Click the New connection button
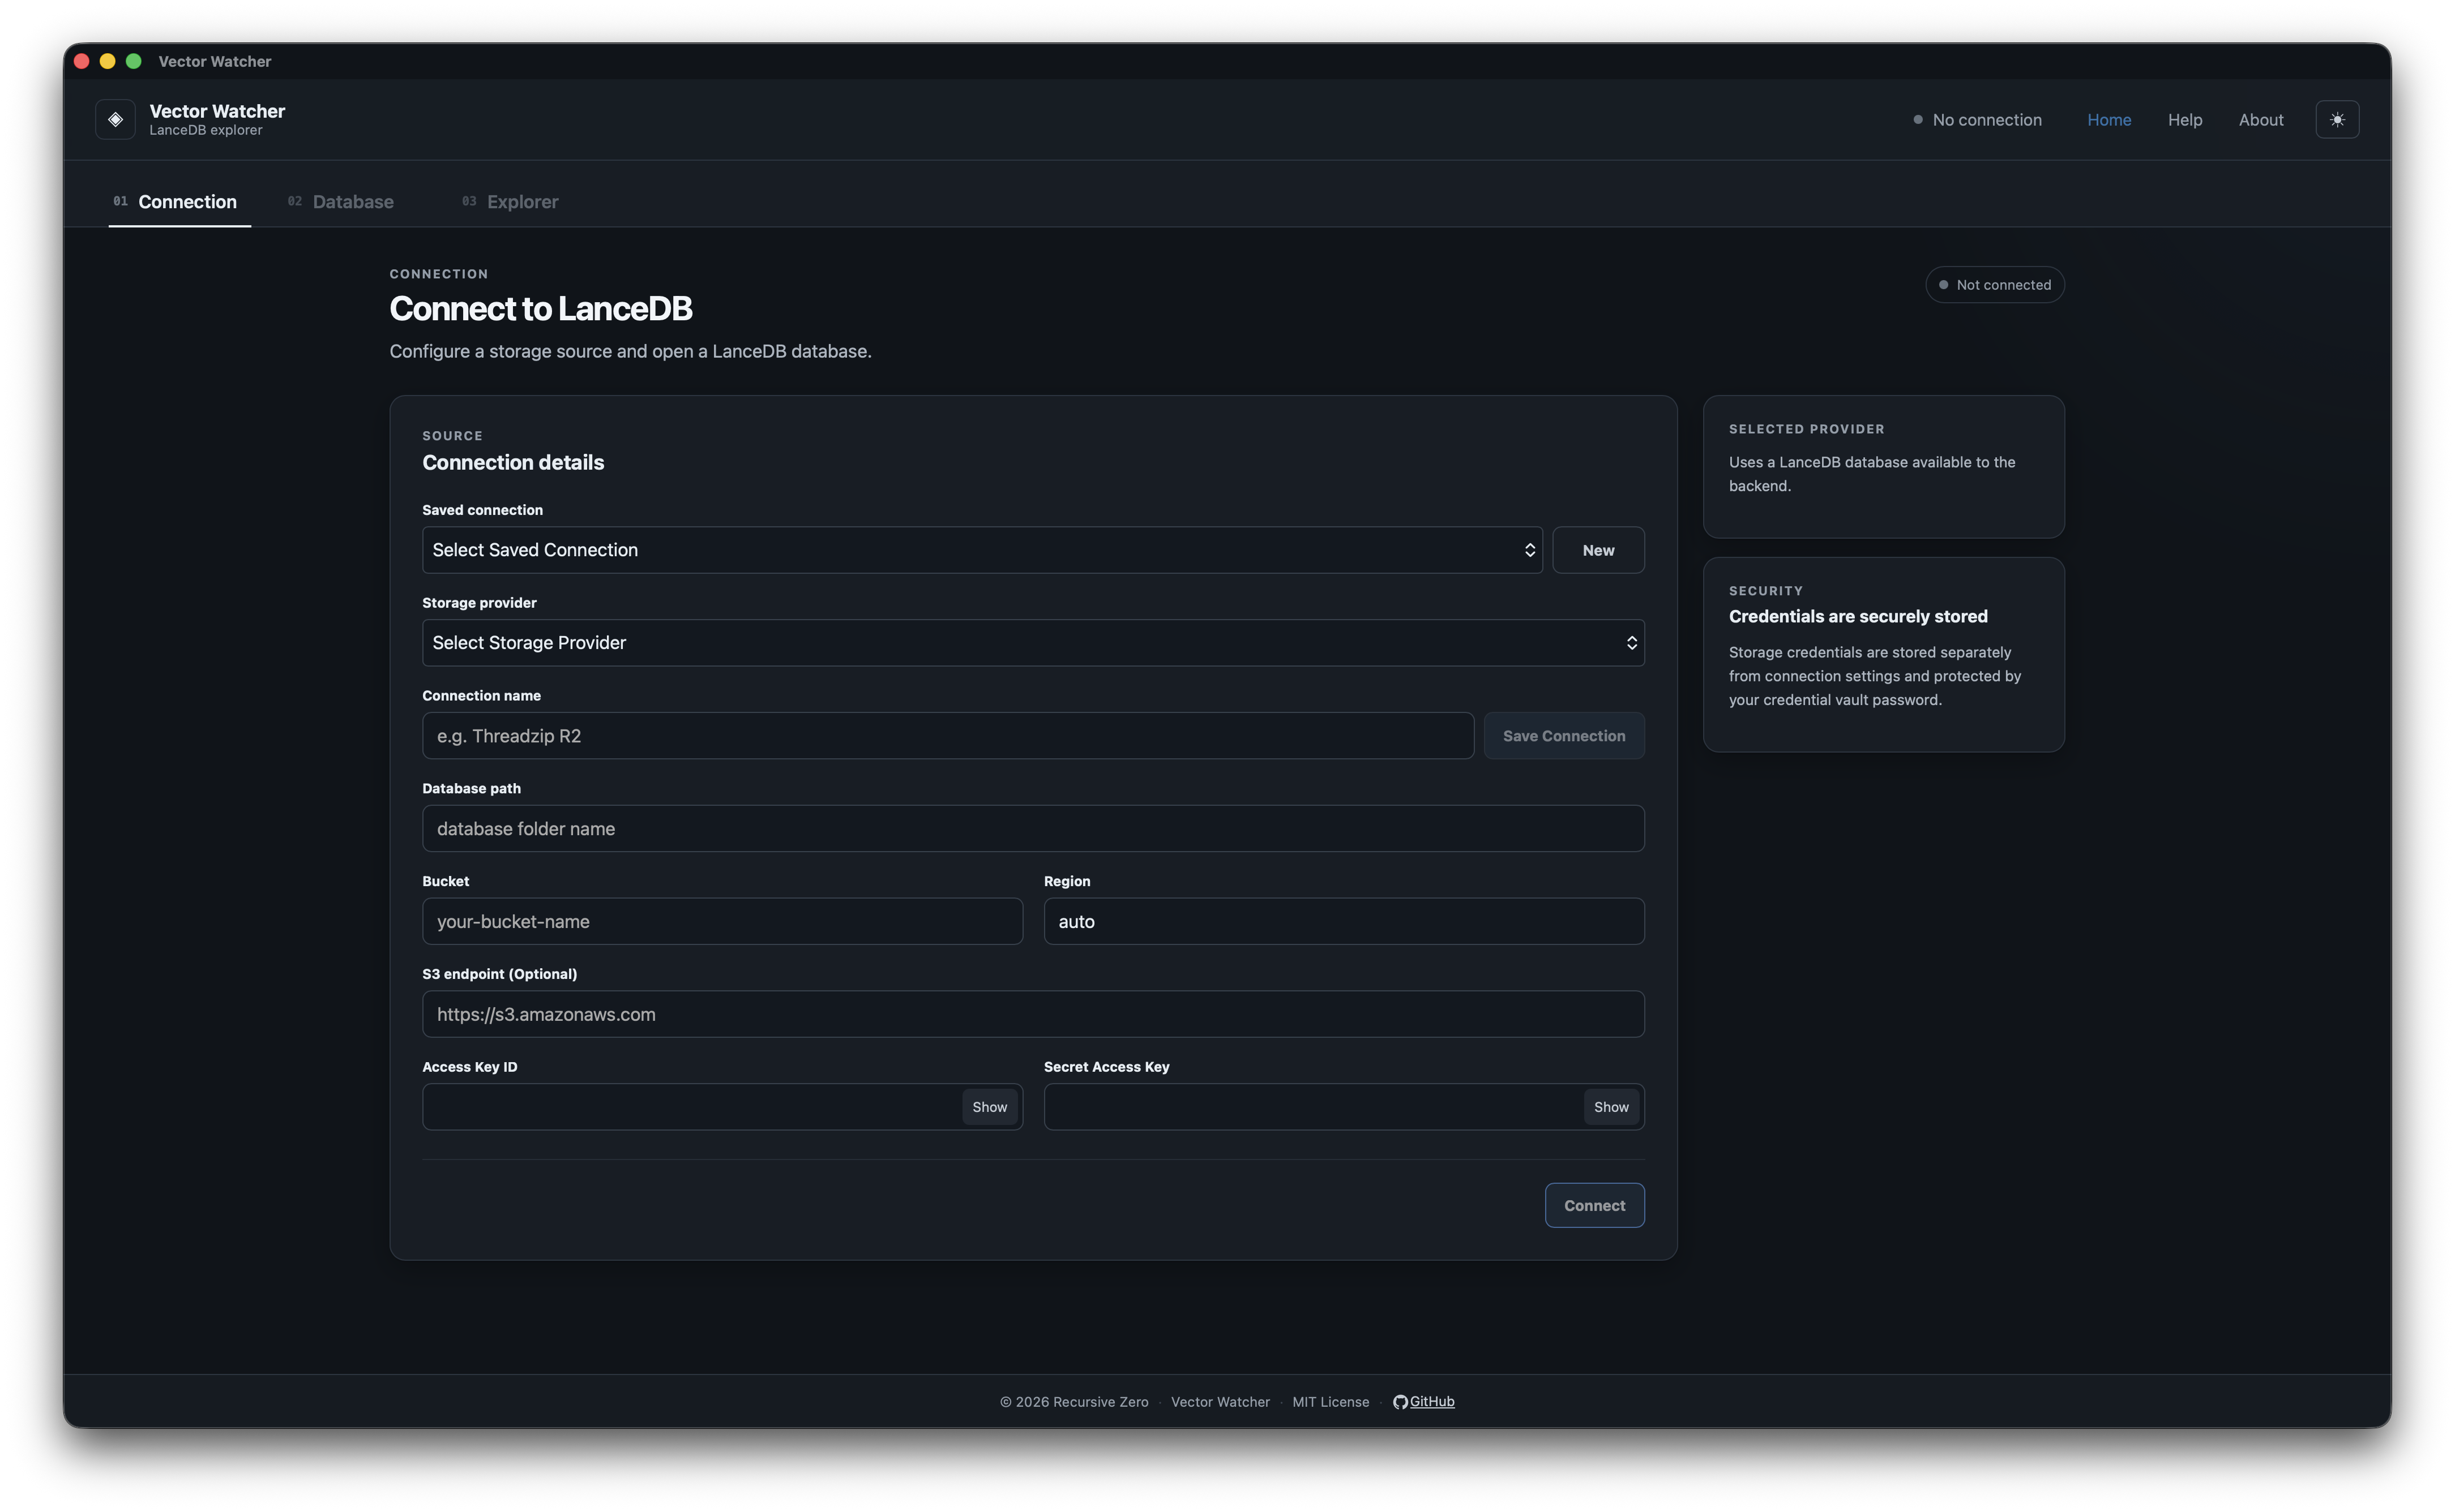2455x1512 pixels. pyautogui.click(x=1598, y=550)
